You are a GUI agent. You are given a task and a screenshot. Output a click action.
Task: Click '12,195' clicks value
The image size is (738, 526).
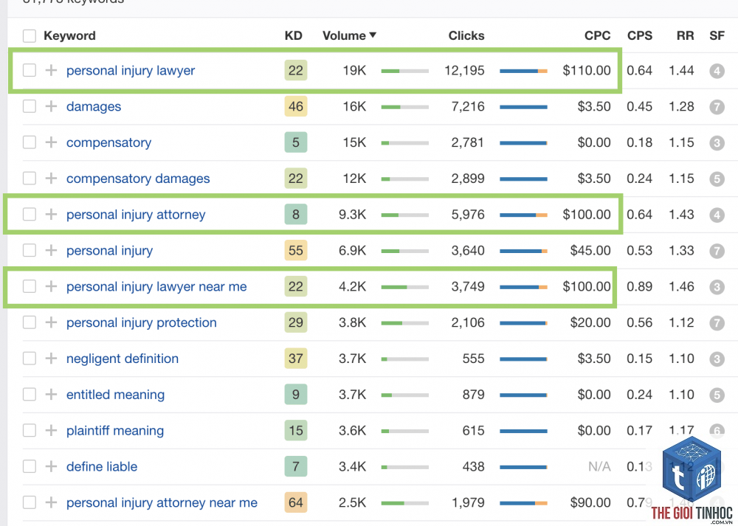click(x=464, y=71)
